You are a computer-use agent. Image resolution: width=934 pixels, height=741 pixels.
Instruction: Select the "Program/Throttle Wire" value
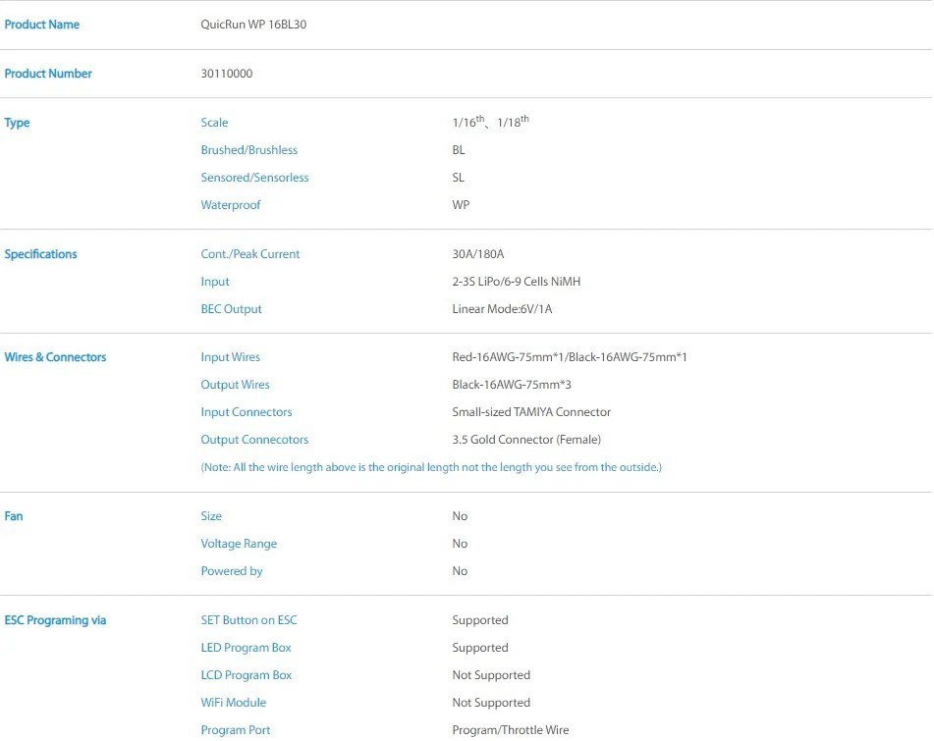point(511,729)
